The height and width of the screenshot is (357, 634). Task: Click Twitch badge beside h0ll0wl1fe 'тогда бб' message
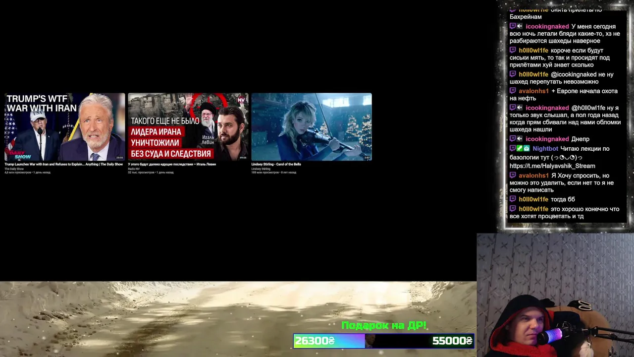pos(513,199)
